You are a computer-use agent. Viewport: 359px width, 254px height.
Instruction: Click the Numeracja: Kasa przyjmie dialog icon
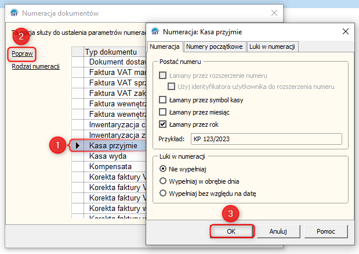(155, 31)
